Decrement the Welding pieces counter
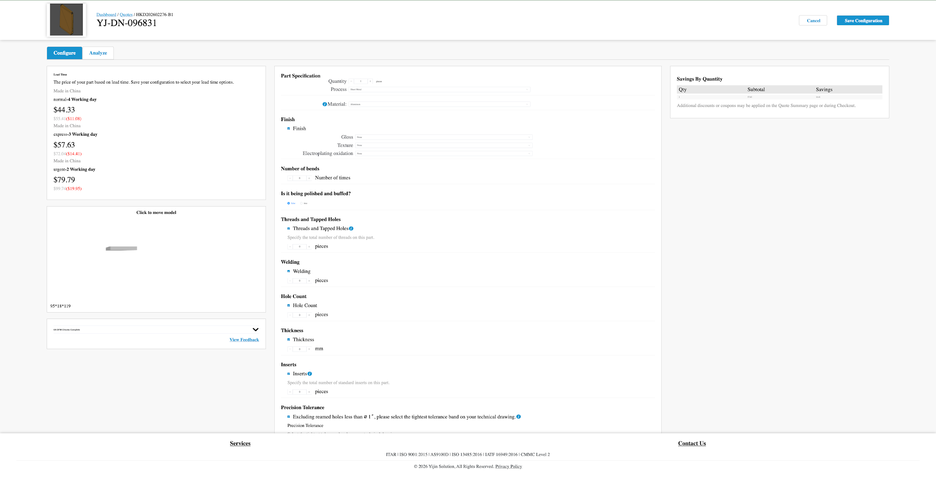This screenshot has width=936, height=484. (289, 280)
